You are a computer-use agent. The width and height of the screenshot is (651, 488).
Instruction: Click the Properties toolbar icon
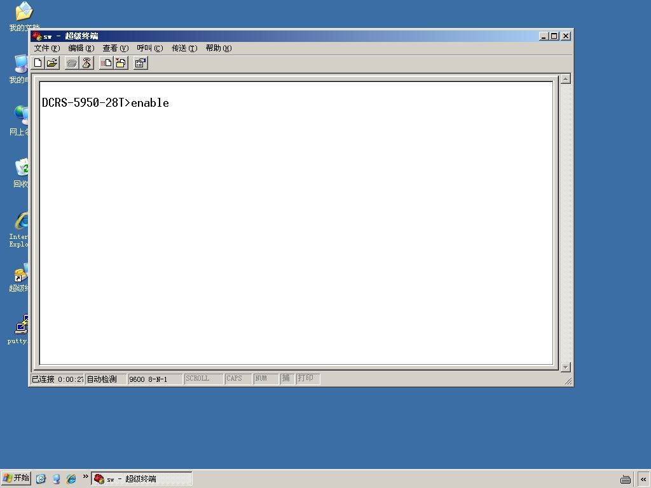(x=140, y=63)
